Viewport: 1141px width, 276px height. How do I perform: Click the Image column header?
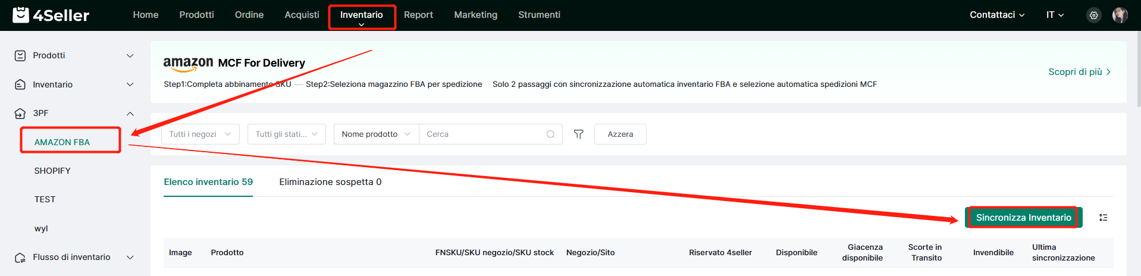[x=180, y=253]
